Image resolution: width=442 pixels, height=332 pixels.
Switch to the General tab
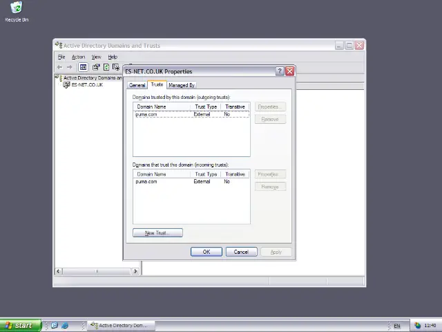137,85
